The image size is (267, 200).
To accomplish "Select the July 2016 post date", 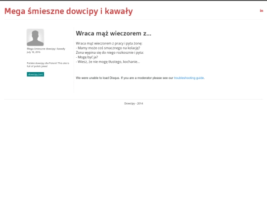I will click(x=34, y=52).
